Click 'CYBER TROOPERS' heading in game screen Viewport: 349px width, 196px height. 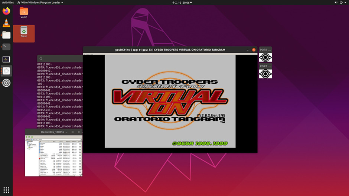[170, 82]
